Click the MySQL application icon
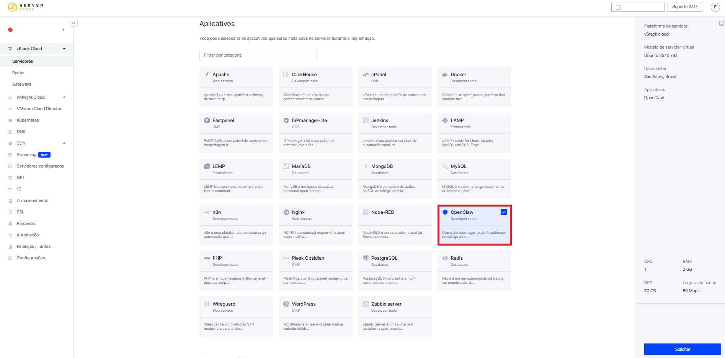Image resolution: width=725 pixels, height=358 pixels. [x=445, y=166]
